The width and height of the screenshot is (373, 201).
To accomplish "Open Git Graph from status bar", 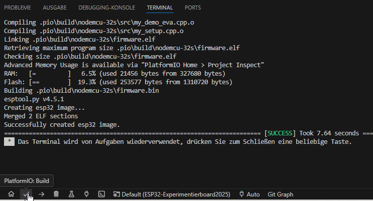I will click(x=281, y=194).
